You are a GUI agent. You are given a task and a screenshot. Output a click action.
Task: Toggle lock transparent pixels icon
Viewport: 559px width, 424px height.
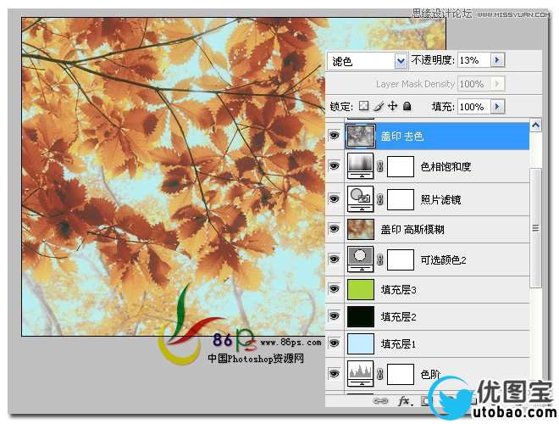[363, 106]
